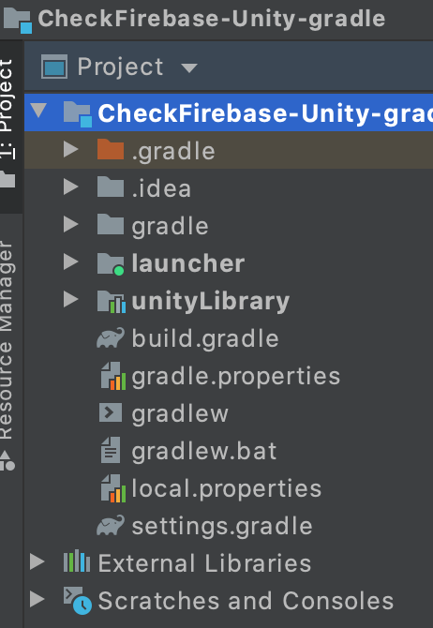Viewport: 433px width, 628px height.
Task: Click the unityLibrary module folder icon
Action: click(112, 301)
